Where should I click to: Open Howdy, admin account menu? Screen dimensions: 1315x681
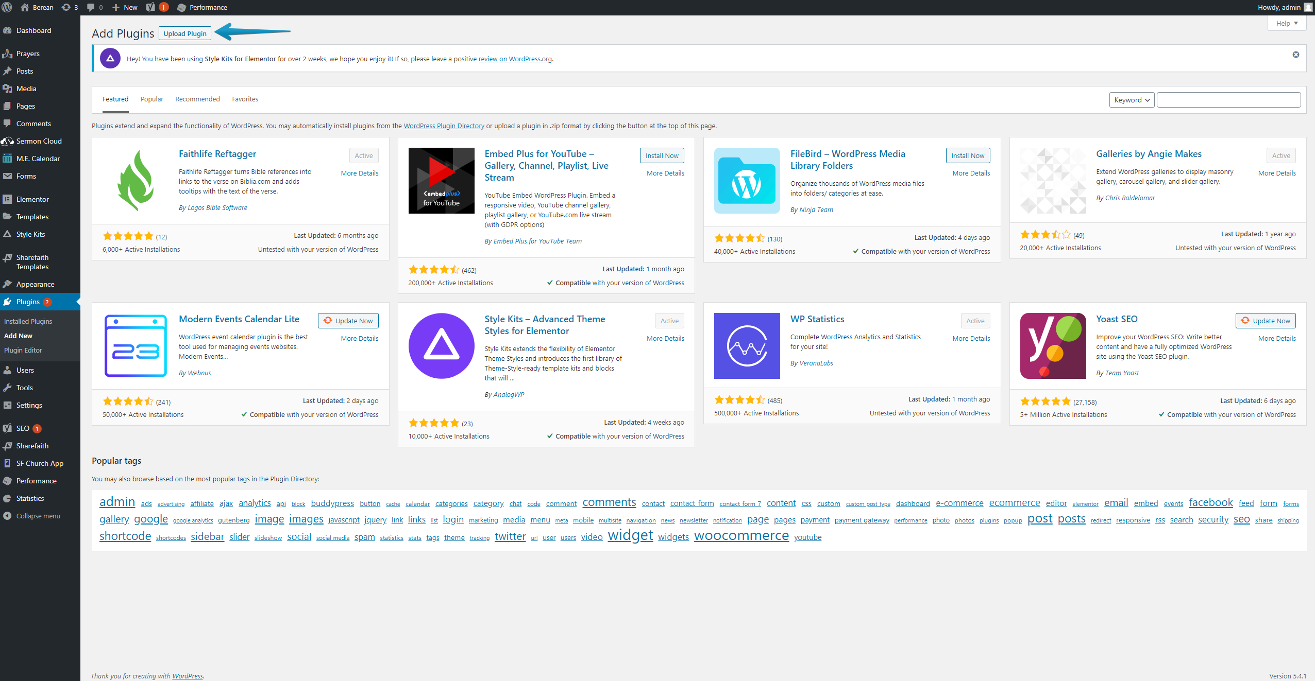coord(1285,7)
